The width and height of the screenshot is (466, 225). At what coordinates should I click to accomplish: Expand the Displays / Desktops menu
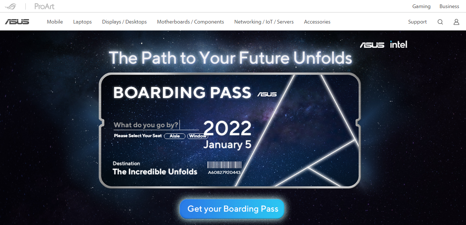pyautogui.click(x=124, y=22)
